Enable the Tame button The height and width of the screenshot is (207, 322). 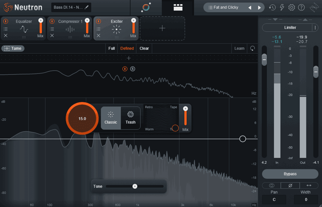[13, 48]
